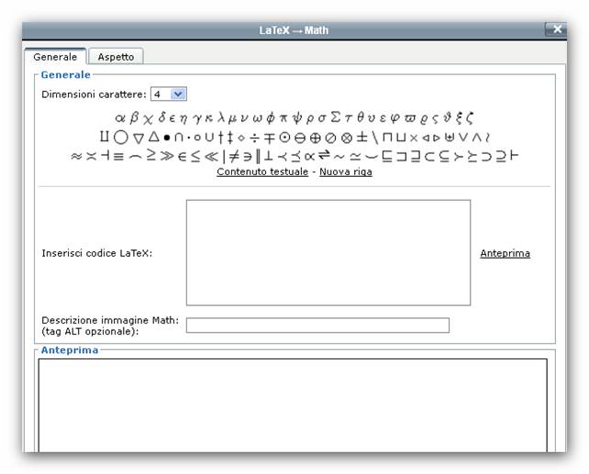
Task: Insert the times × symbol
Action: 414,138
